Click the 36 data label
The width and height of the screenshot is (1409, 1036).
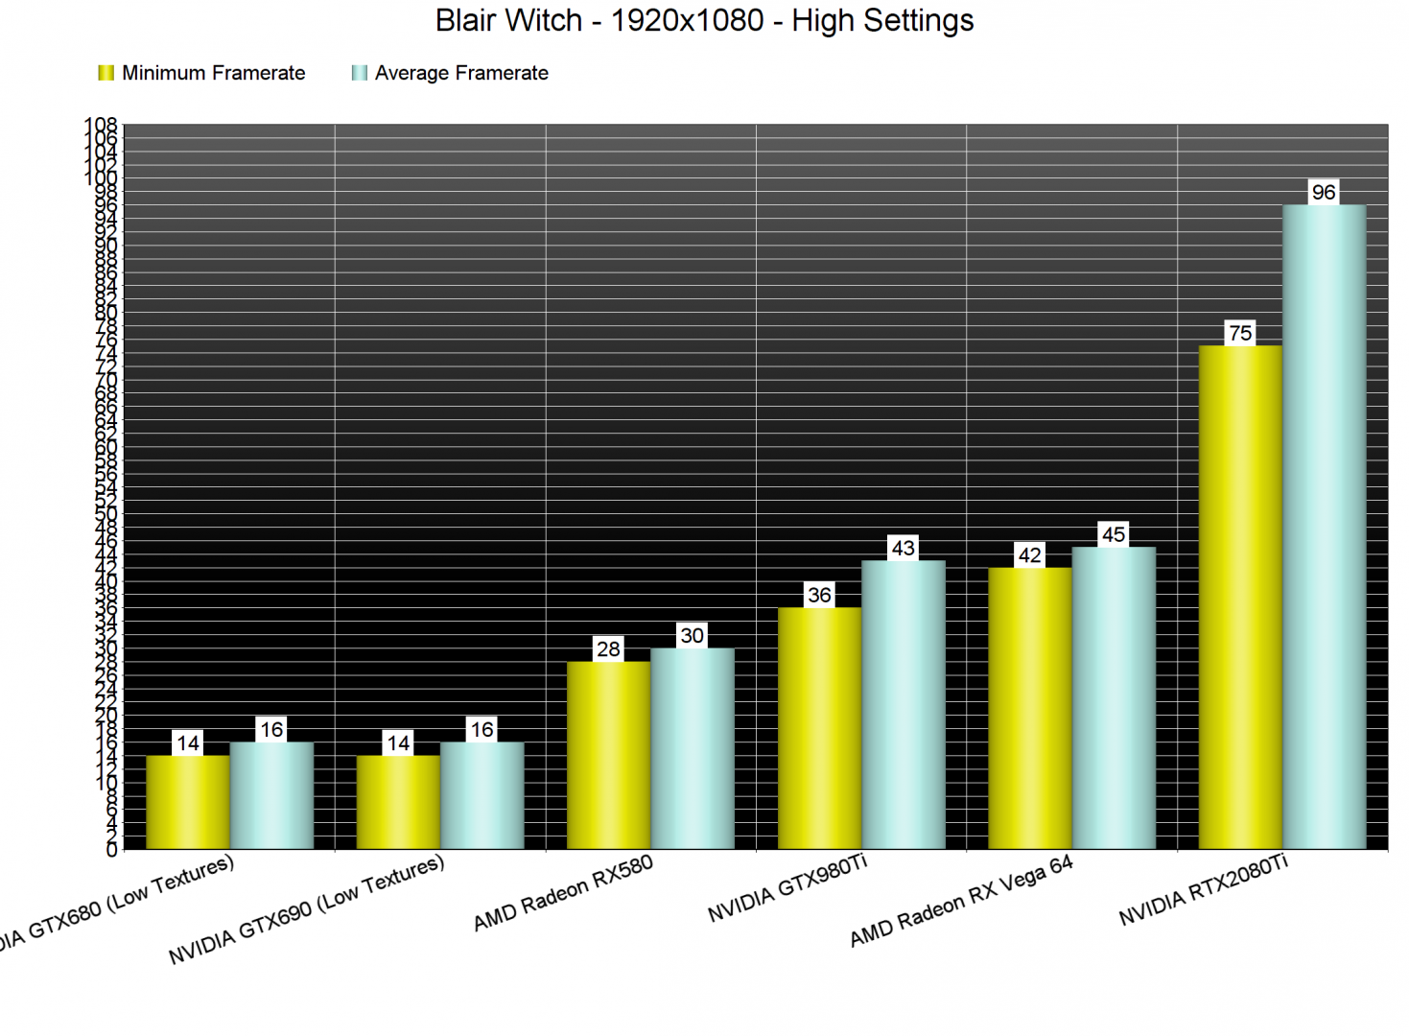[x=819, y=595]
